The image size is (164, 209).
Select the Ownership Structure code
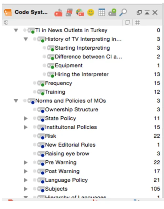[72, 109]
